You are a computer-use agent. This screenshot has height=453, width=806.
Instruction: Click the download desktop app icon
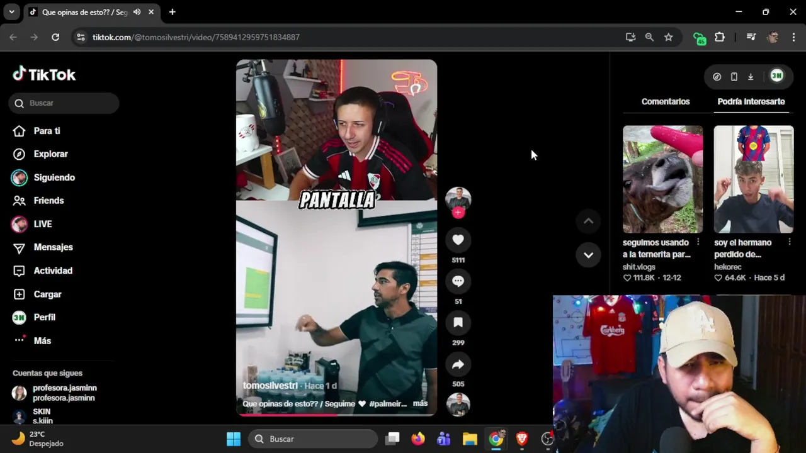point(751,77)
